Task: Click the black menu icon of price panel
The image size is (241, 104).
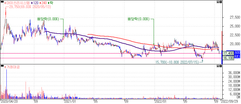Action: coord(2,2)
